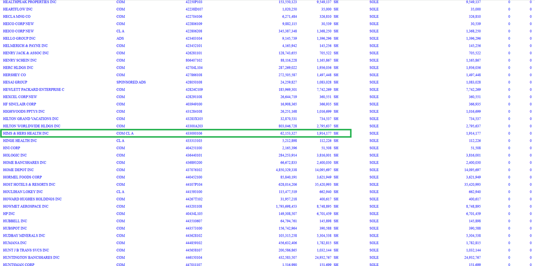
Task: Click sole voting 9,549,137 for Healthpeak
Action: click(473, 2)
